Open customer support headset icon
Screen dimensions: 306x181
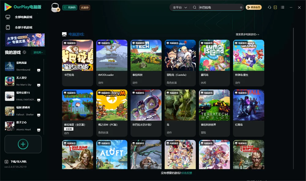[270, 7]
